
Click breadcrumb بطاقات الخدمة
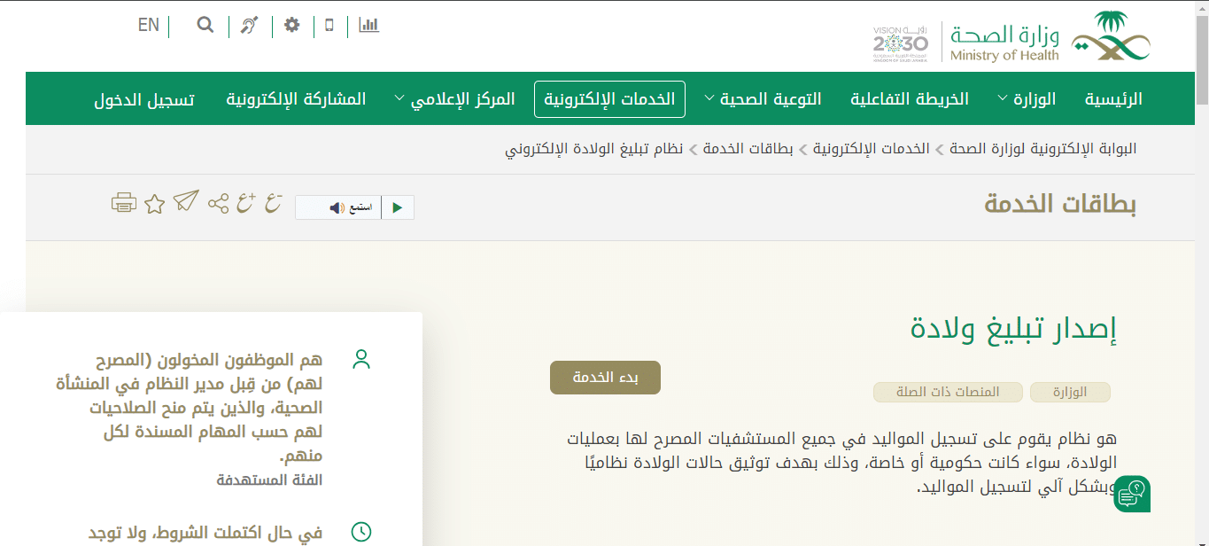tap(748, 148)
